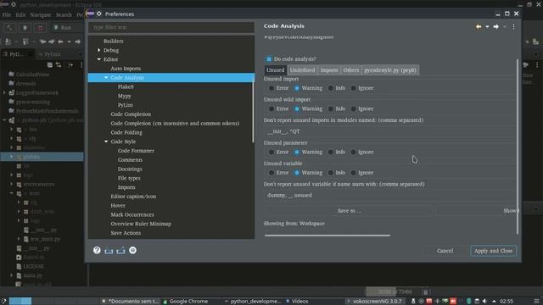543x305 pixels.
Task: Click the bluetooth icon in system tray
Action: tap(437, 302)
